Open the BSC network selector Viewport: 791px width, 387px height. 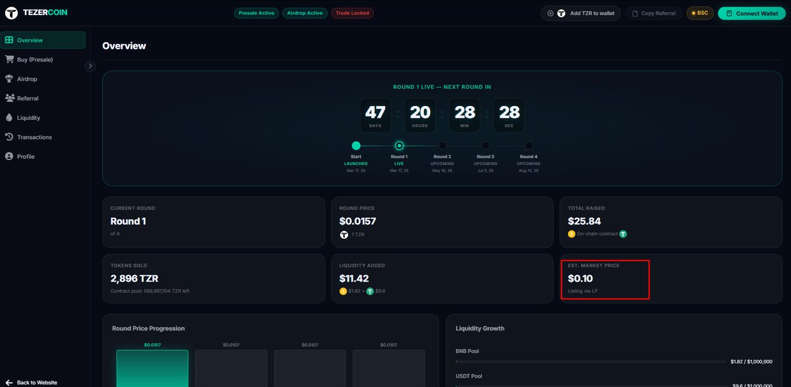[x=700, y=13]
